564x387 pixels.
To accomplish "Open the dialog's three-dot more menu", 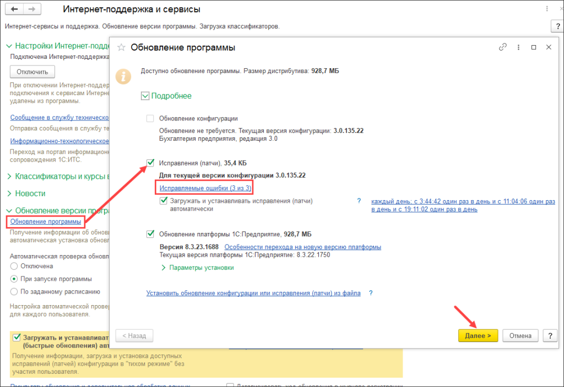I will (x=518, y=47).
